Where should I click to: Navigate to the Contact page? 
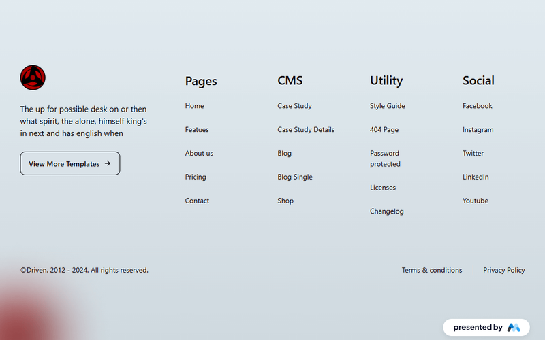(197, 201)
